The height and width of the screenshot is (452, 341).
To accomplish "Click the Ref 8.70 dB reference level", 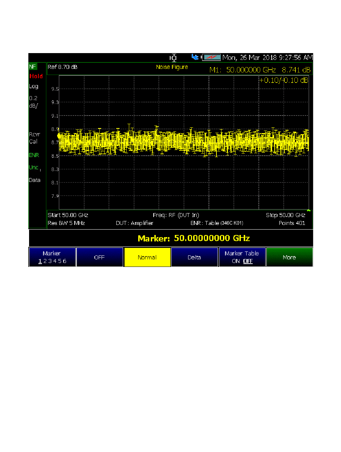I will point(62,67).
